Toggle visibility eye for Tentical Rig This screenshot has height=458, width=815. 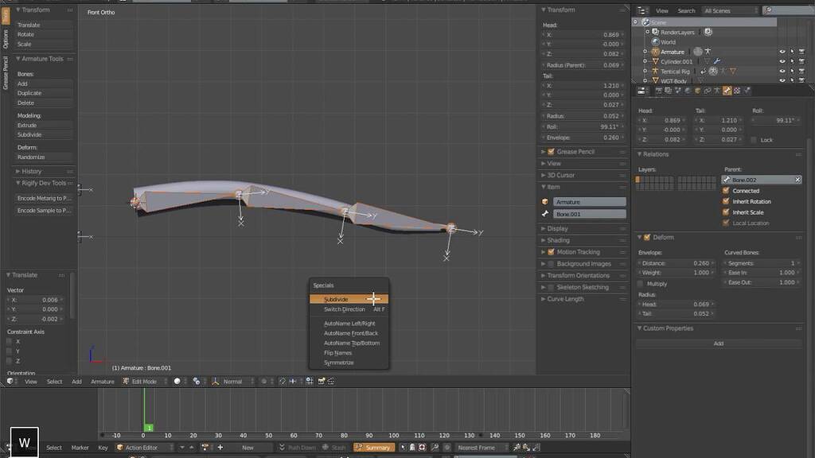(782, 71)
